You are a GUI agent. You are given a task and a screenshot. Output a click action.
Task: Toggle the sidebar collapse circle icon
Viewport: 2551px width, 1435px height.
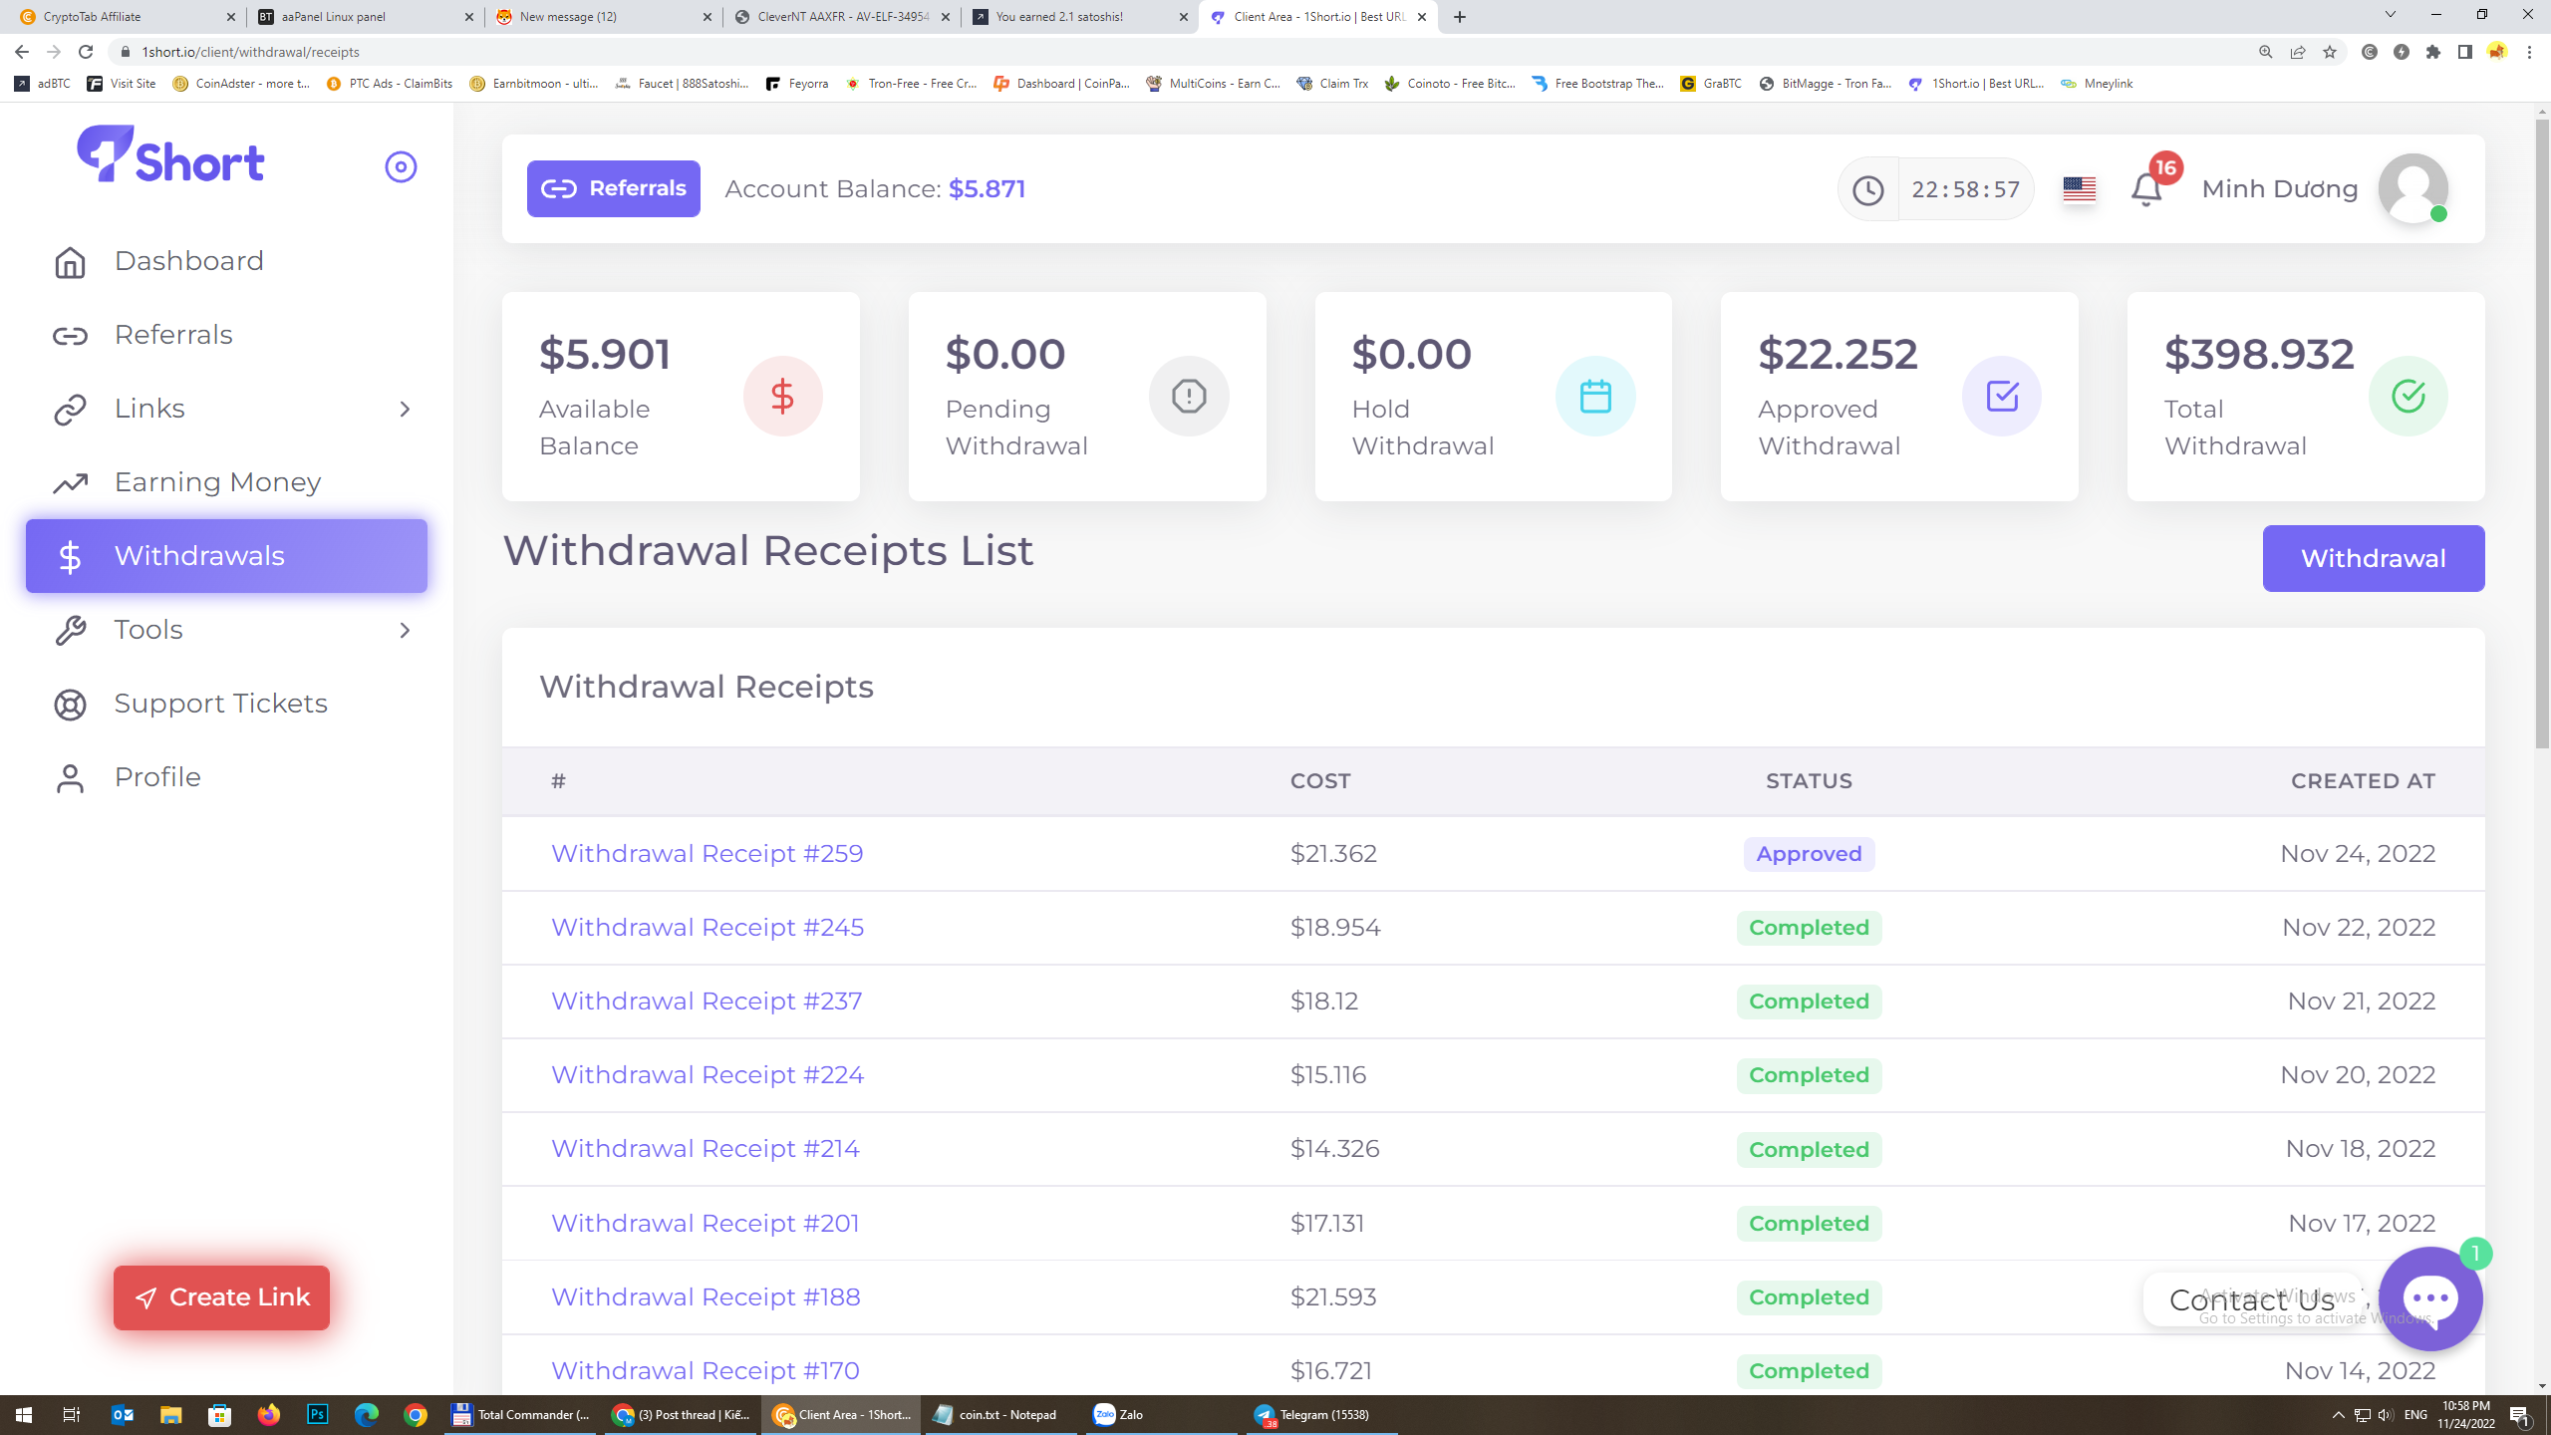[x=401, y=166]
